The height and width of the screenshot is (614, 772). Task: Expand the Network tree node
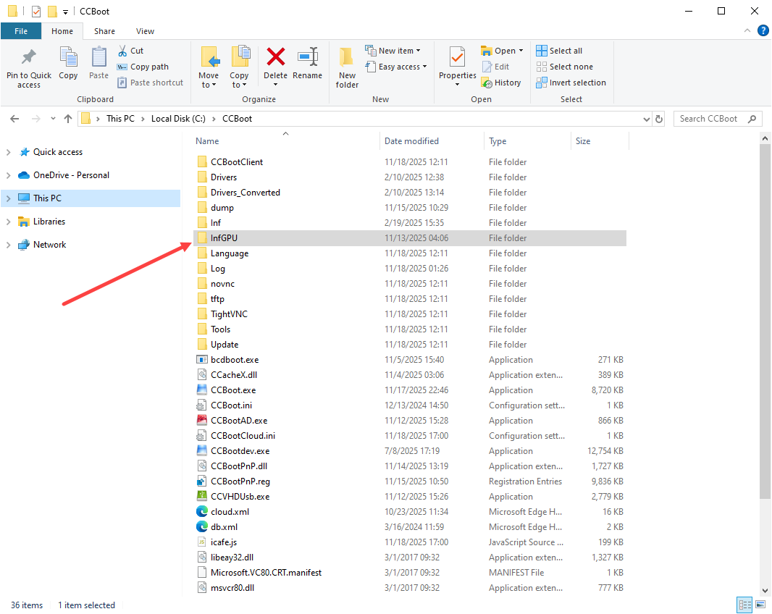pyautogui.click(x=9, y=245)
